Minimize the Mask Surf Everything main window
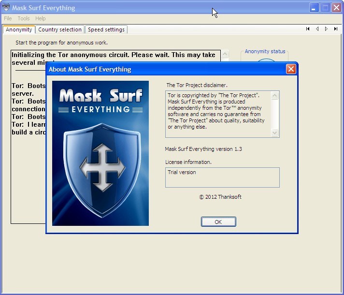This screenshot has height=295, width=344. [314, 8]
